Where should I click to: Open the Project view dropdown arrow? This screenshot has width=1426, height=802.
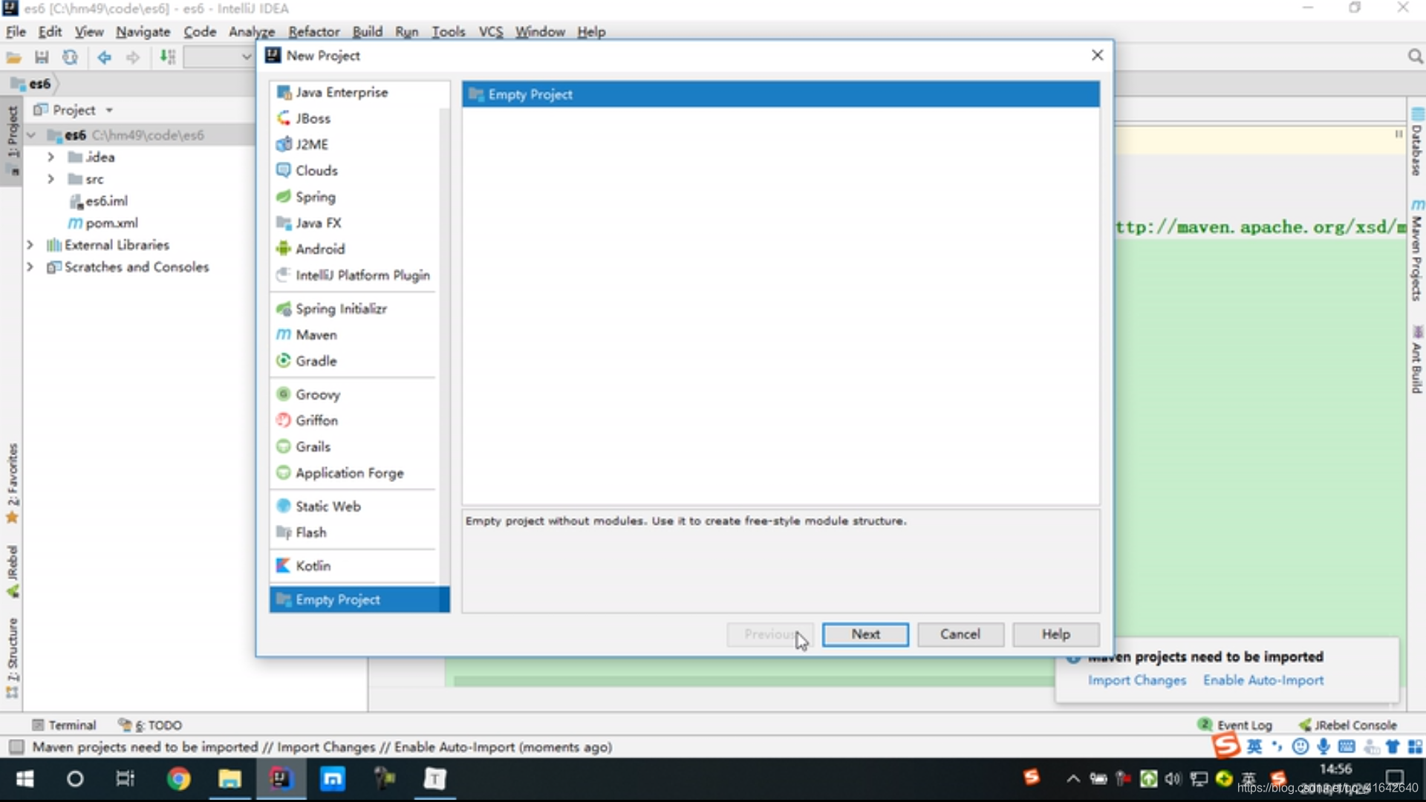click(109, 110)
